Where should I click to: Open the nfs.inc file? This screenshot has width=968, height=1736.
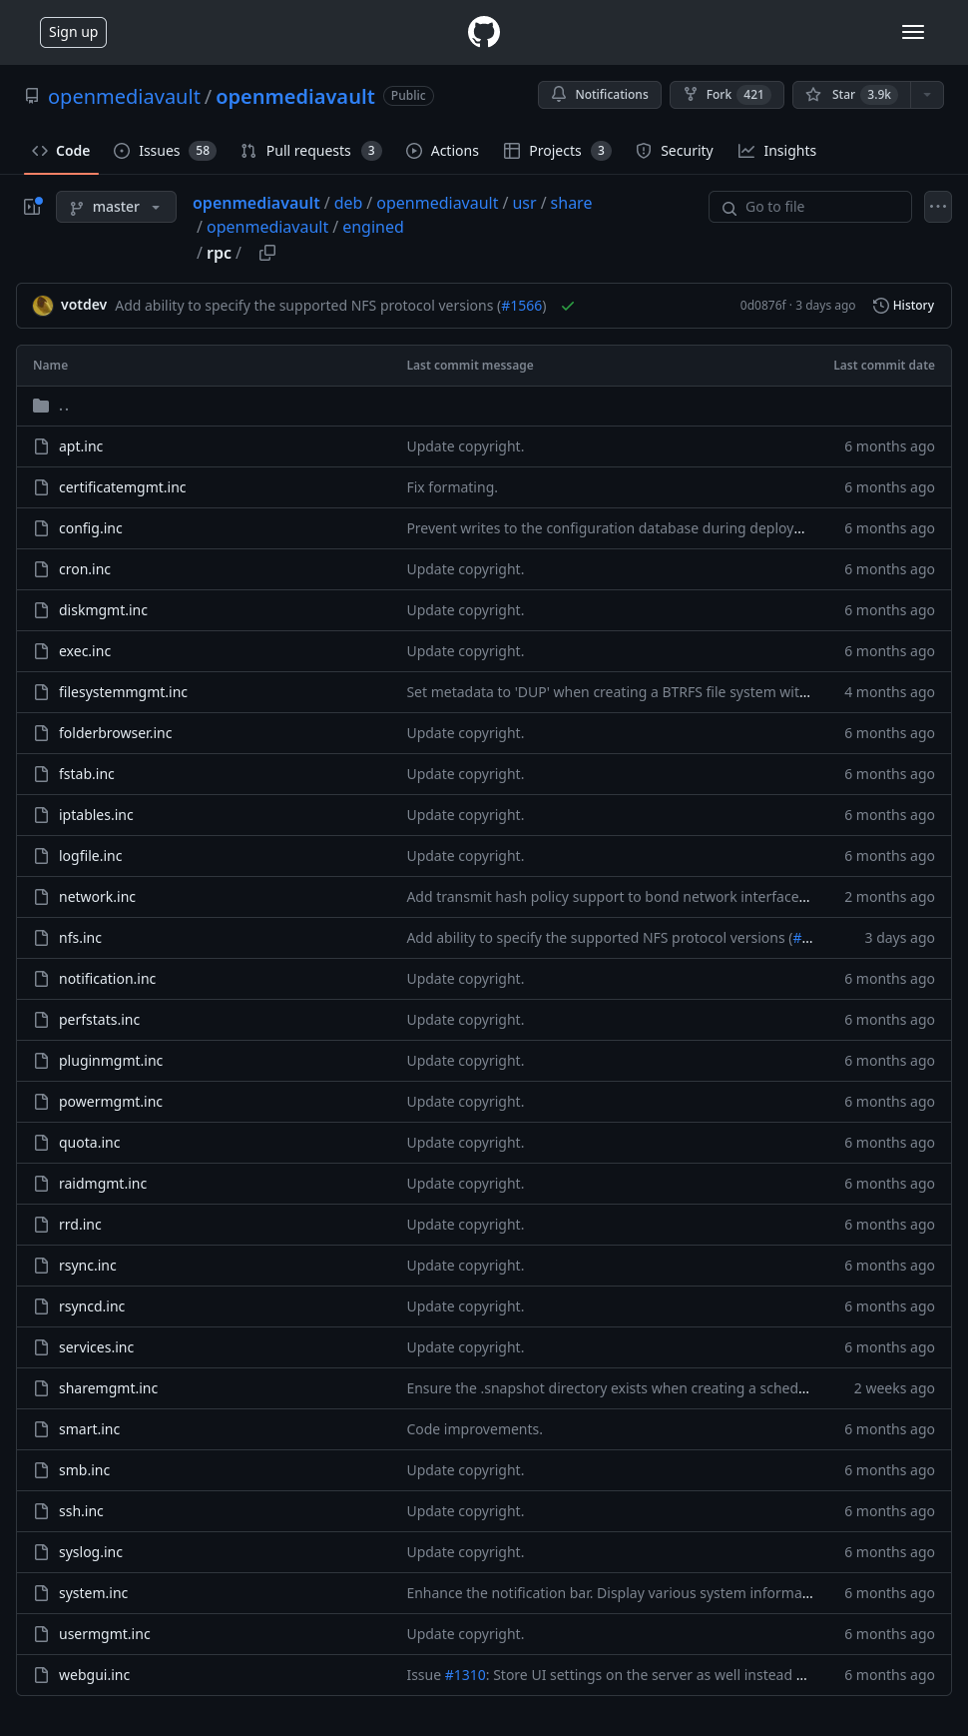(x=80, y=938)
